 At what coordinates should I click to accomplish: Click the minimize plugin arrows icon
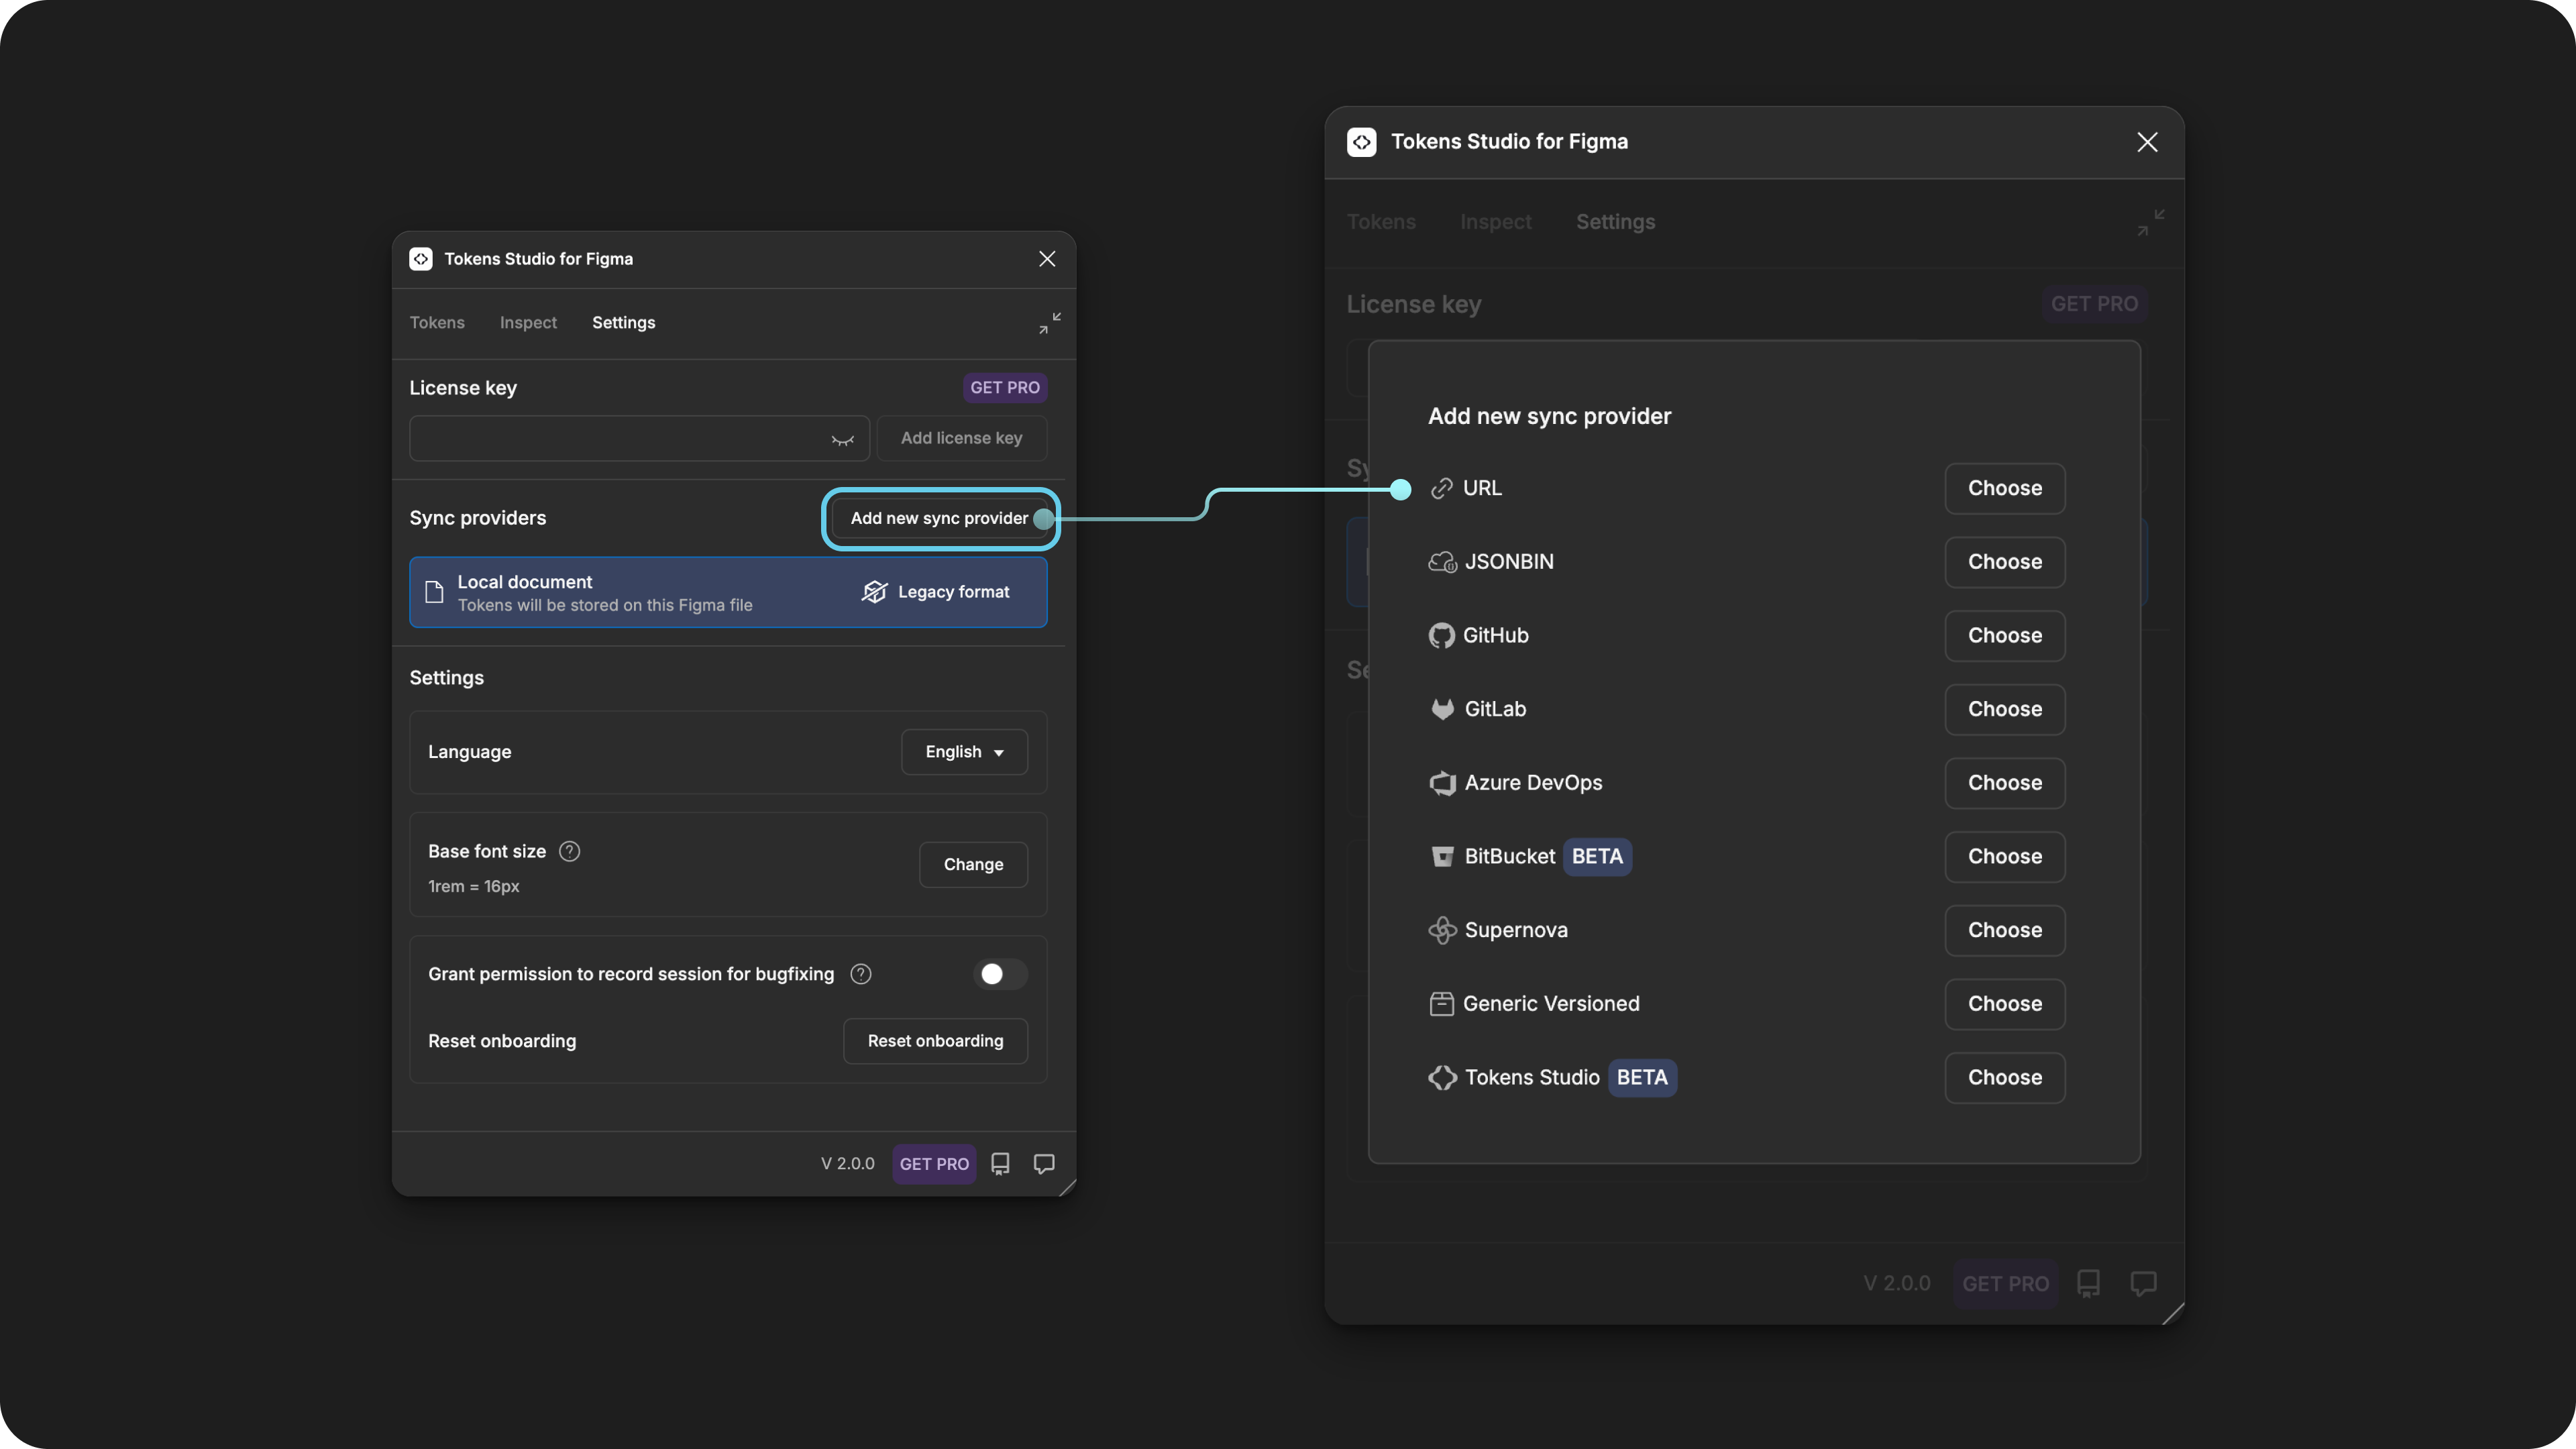pyautogui.click(x=1049, y=323)
